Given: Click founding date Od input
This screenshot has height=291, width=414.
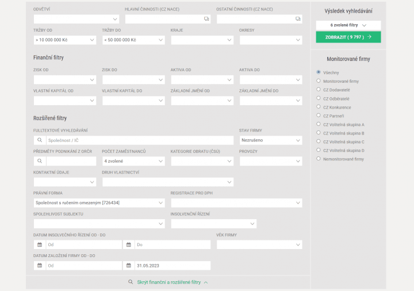Looking at the screenshot, I should pyautogui.click(x=84, y=265).
